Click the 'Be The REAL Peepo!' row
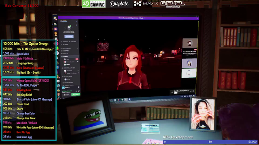Image resolution: width=259 pixels, height=145 pixels. tap(20, 85)
